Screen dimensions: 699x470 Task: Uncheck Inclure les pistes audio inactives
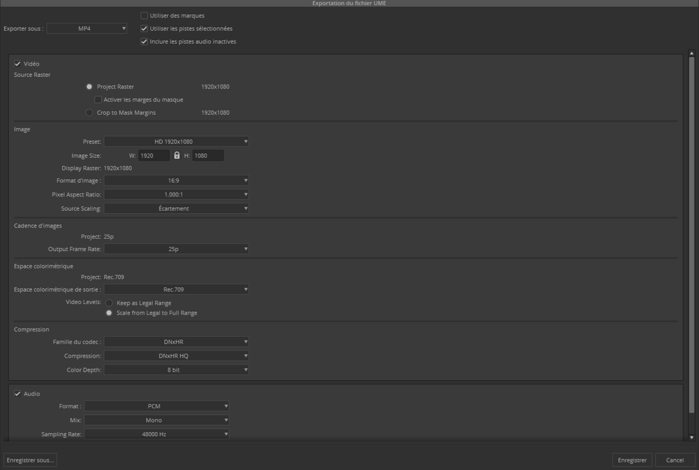click(144, 41)
